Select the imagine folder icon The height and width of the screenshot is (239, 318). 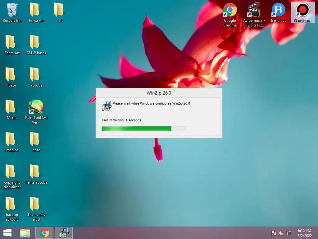[x=12, y=142]
